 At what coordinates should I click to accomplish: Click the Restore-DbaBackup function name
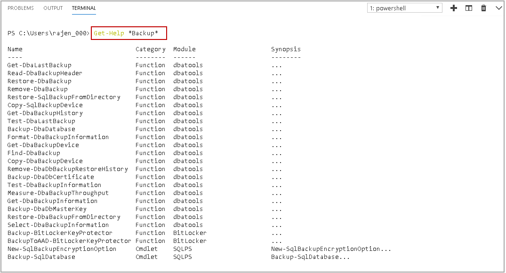40,81
